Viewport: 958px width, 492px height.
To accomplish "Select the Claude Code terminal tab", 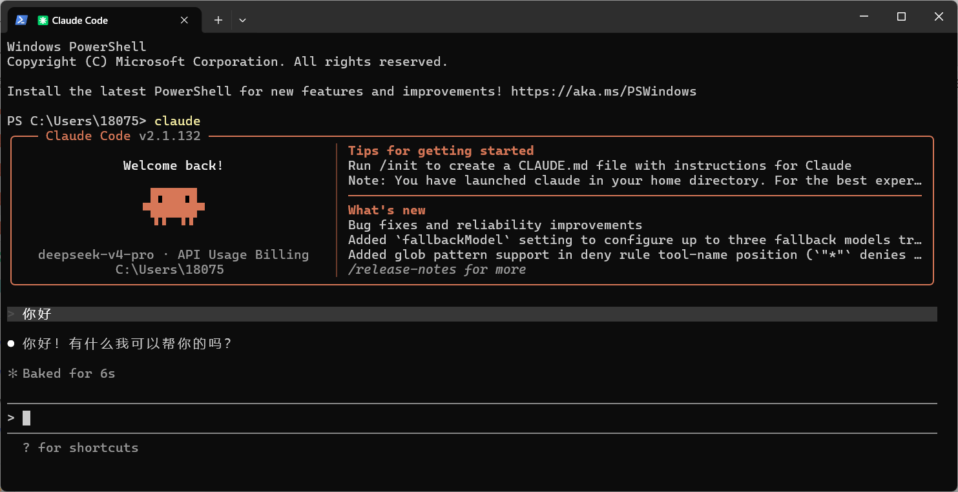I will (104, 20).
